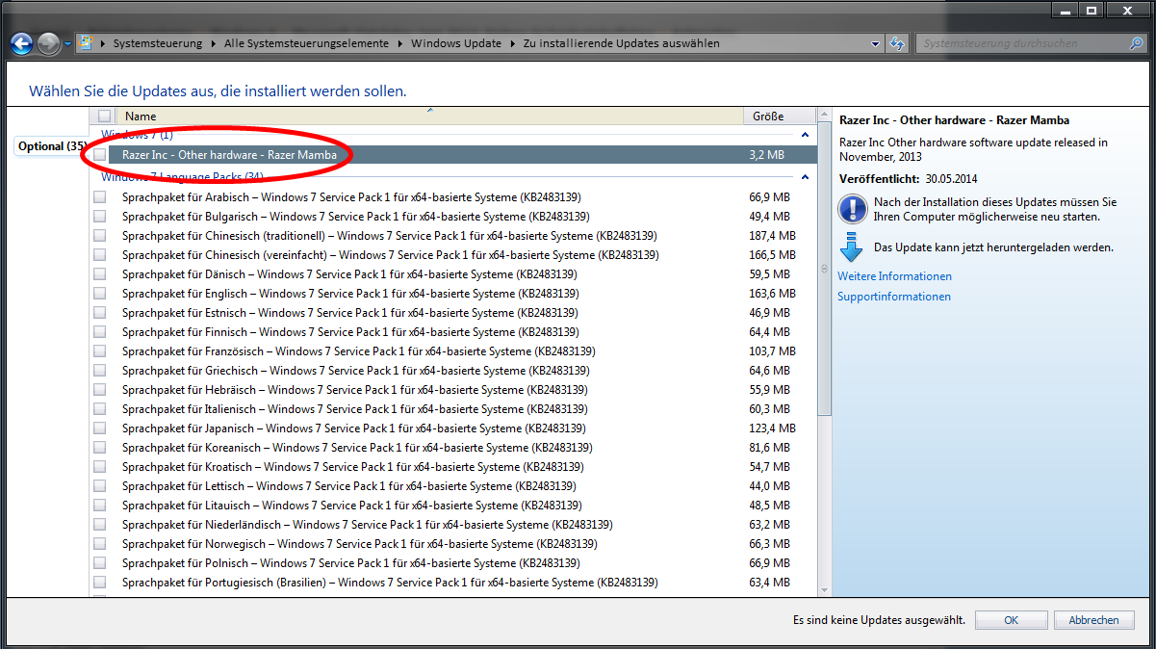
Task: Check the Polnisch language pack checkbox
Action: pos(100,563)
